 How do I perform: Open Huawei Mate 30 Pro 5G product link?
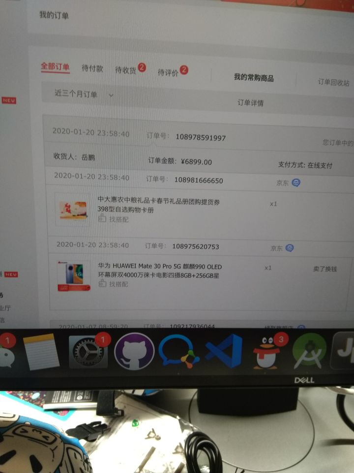tap(159, 270)
